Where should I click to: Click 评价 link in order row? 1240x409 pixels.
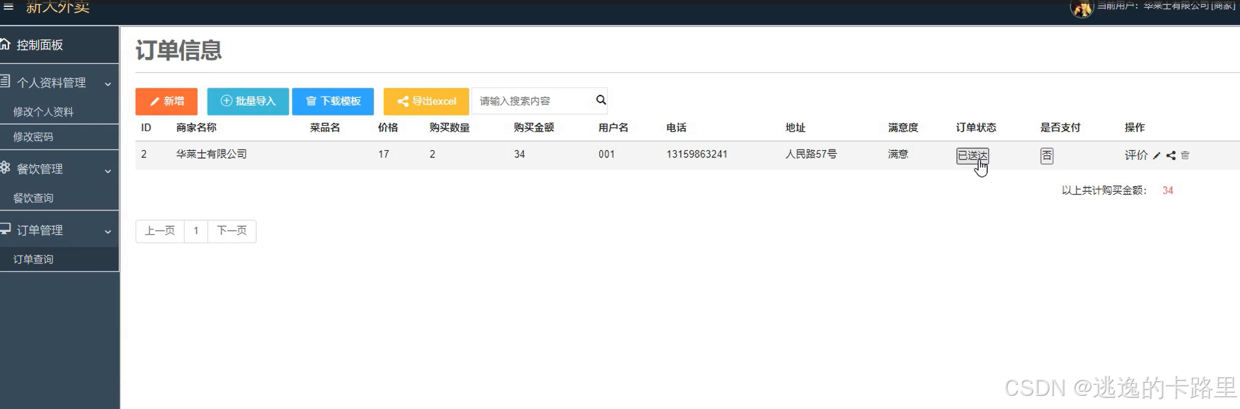tap(1136, 155)
